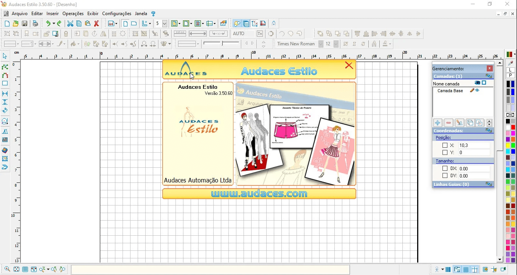
Task: Click the print icon in toolbar
Action: (x=35, y=23)
